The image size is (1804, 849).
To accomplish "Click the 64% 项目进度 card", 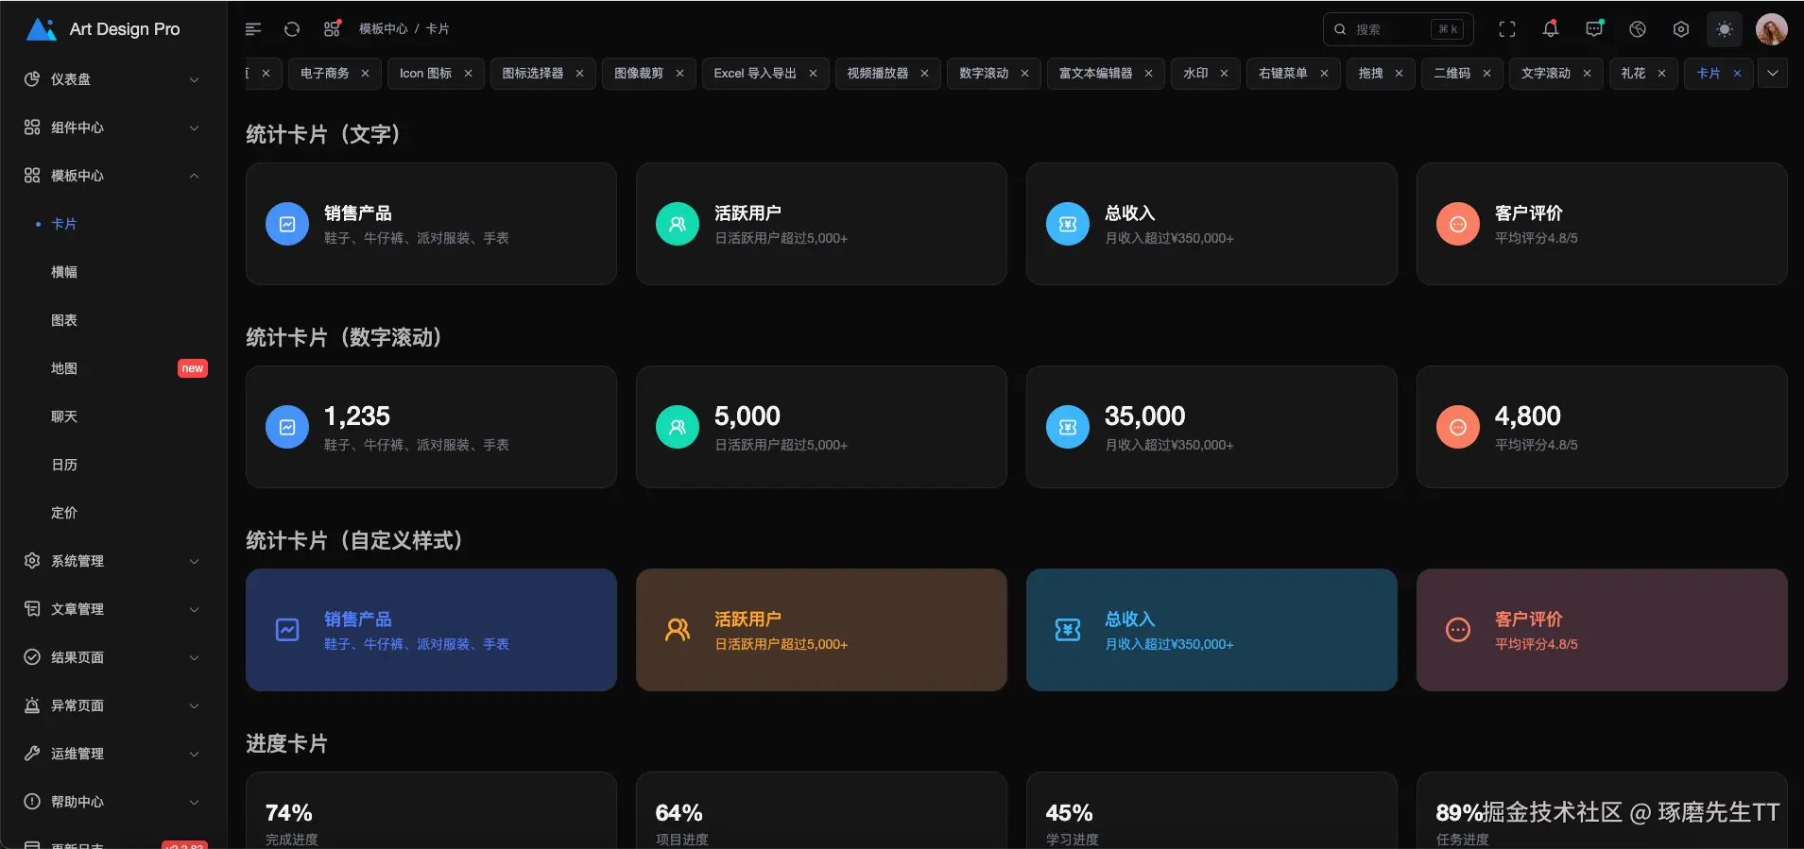I will coord(821,810).
